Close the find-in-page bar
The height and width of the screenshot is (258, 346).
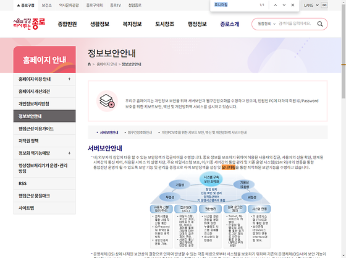click(x=293, y=5)
